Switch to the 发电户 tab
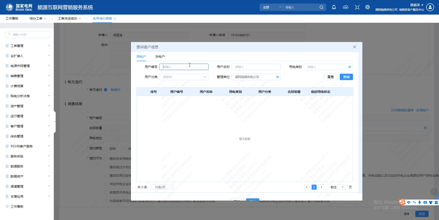 pos(160,57)
